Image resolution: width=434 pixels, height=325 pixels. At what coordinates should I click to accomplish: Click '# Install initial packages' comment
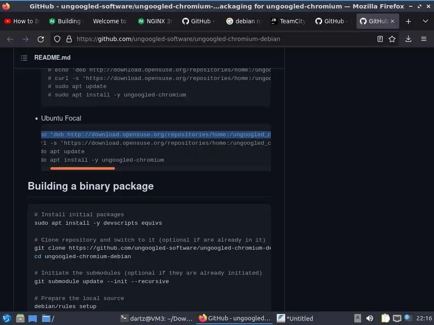click(79, 215)
